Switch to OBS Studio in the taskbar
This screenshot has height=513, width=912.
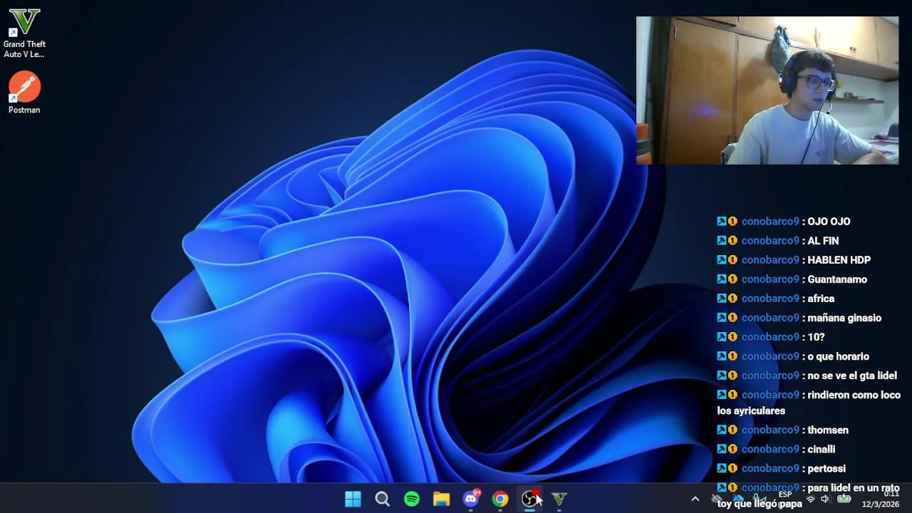tap(529, 499)
